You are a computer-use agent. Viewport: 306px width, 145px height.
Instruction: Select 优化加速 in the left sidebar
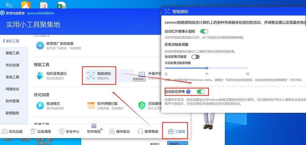point(12,65)
